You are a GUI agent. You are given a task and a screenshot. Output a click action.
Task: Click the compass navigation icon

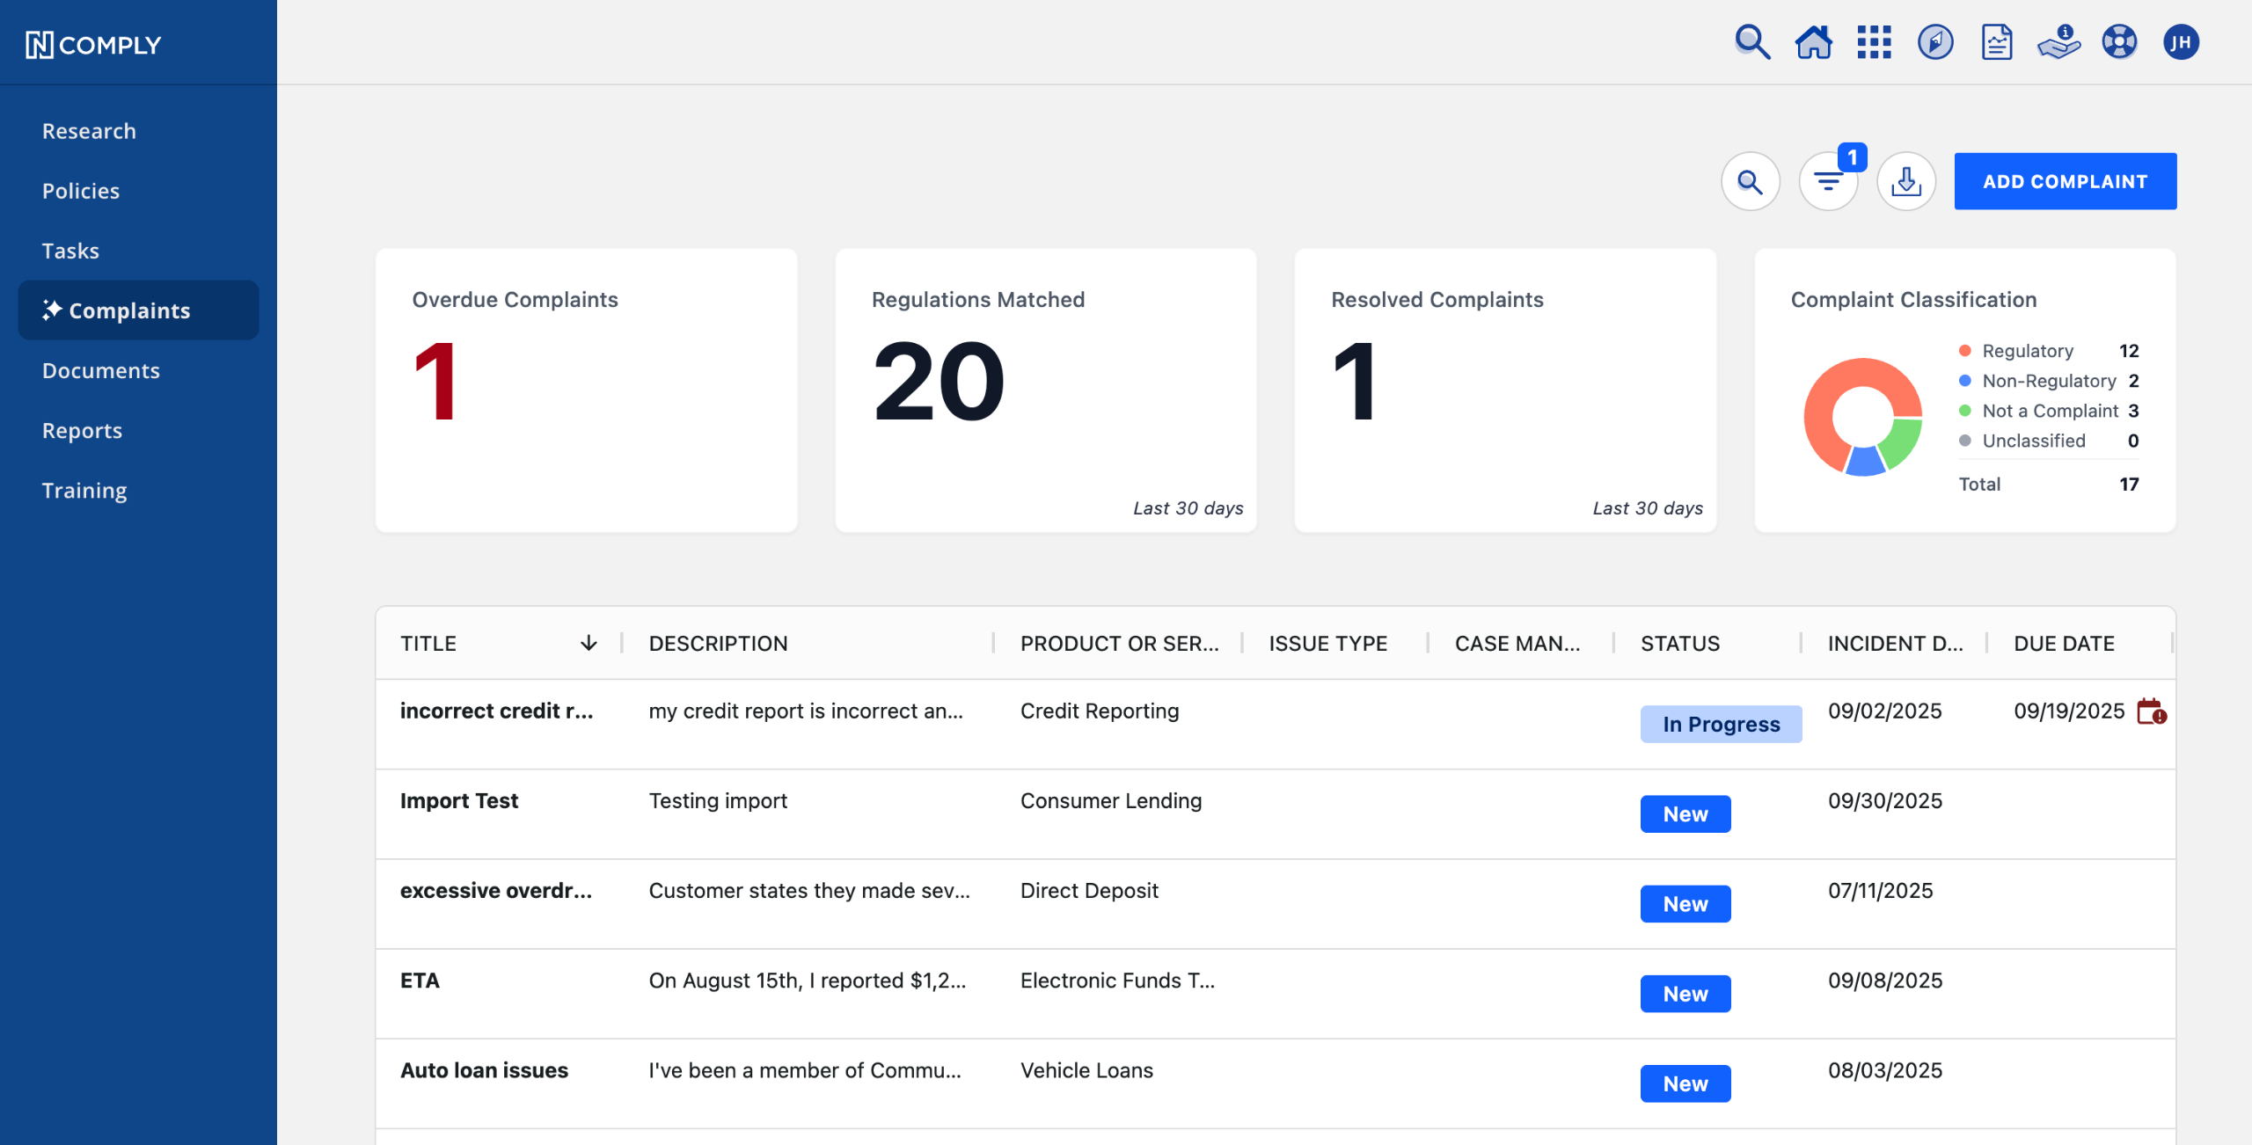coord(1935,42)
